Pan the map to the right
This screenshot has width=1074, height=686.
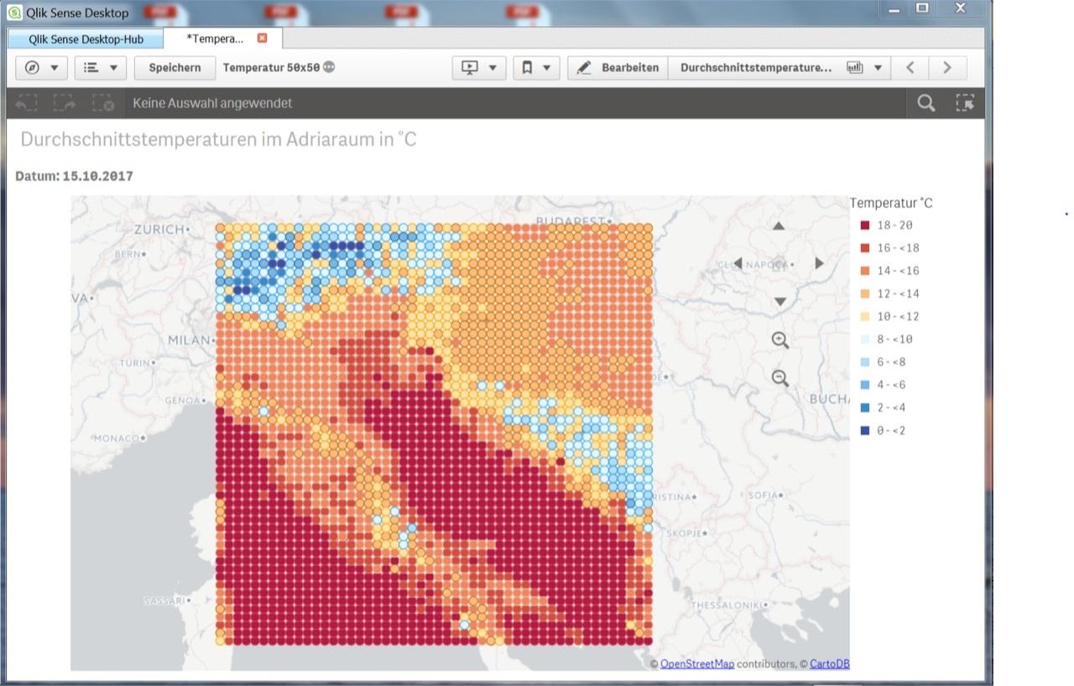pos(819,263)
